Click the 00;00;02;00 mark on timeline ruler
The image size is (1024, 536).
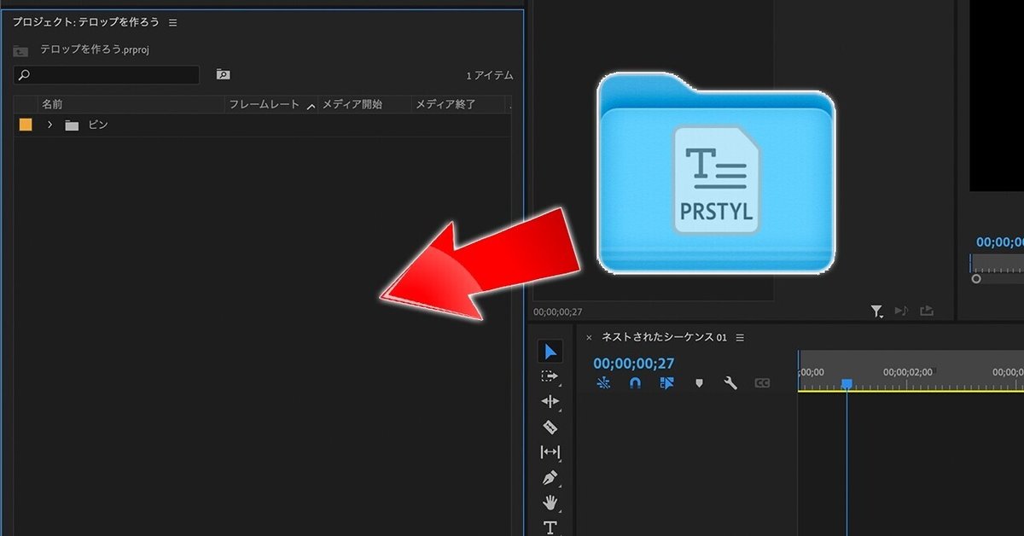(x=908, y=372)
